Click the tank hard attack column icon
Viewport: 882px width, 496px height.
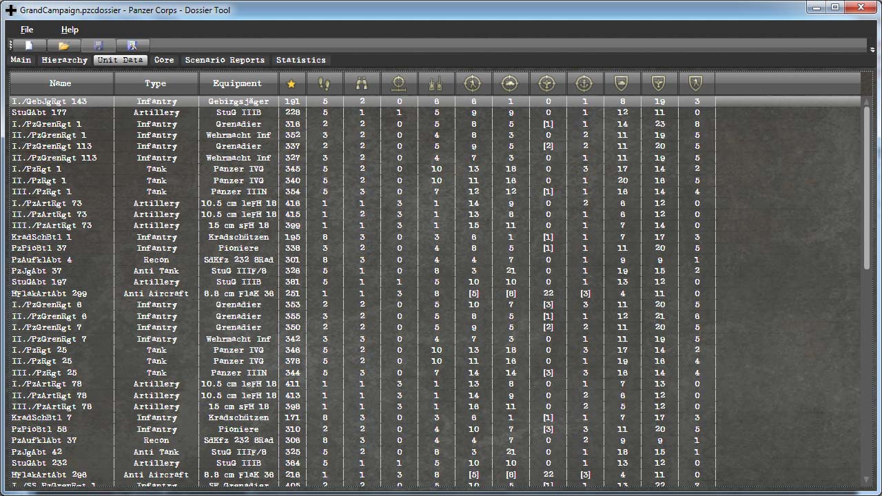coord(511,83)
